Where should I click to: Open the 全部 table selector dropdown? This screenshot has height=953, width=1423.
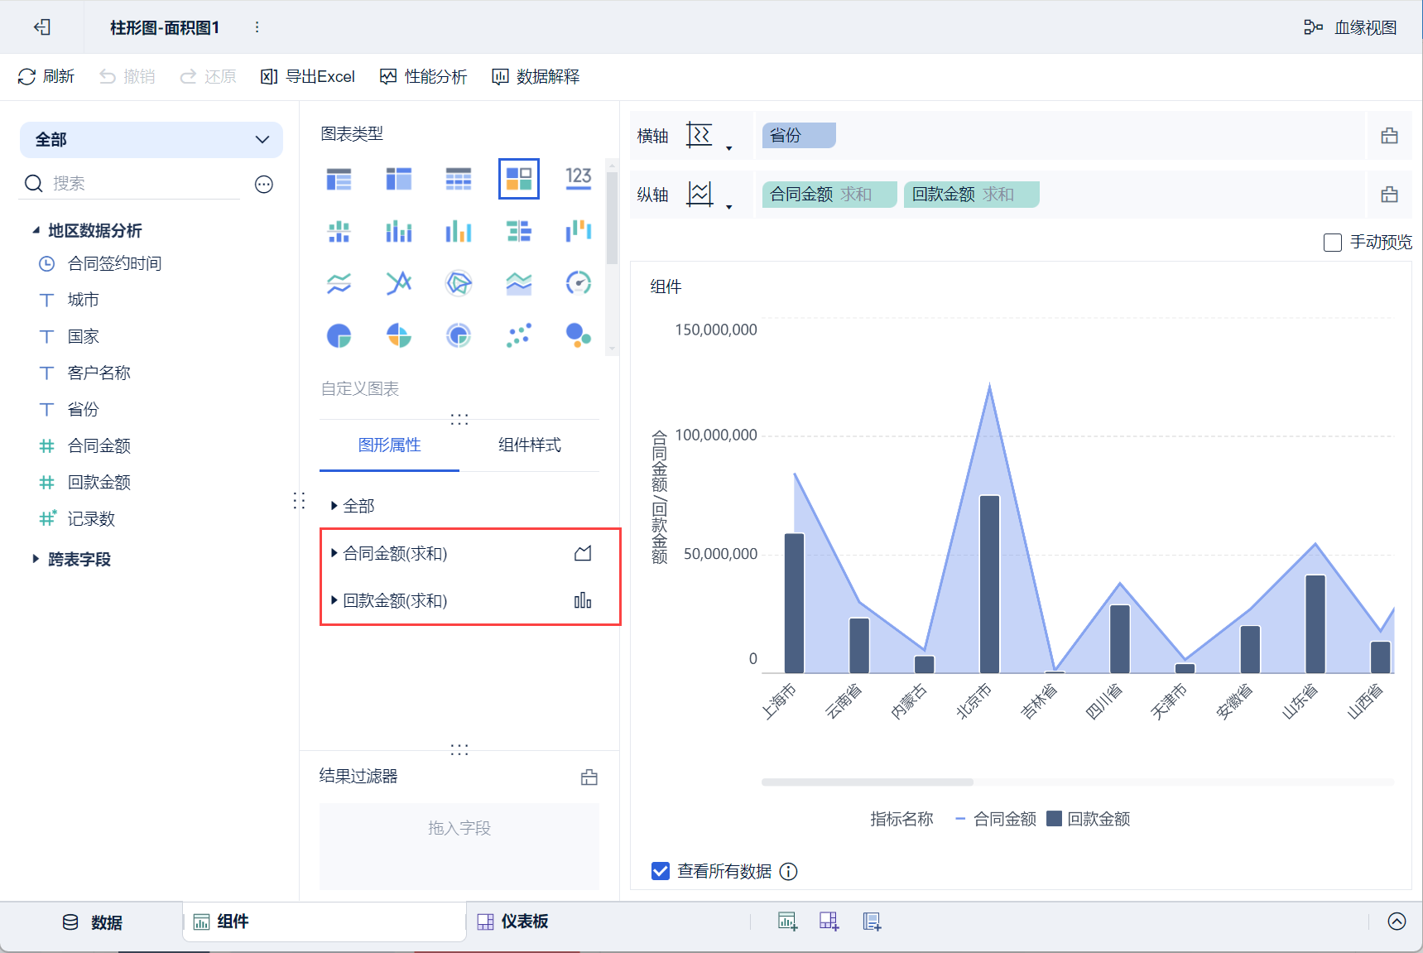pos(151,140)
